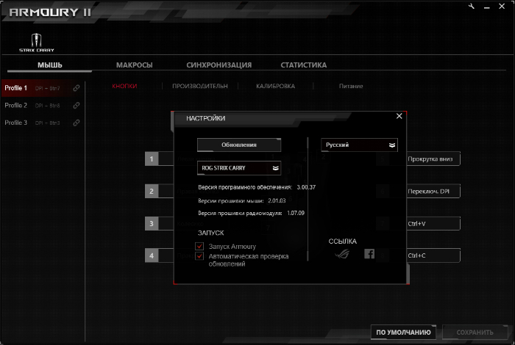Viewport: 515px width, 345px height.
Task: Open the ПРОИЗВОДИТЕЛЬН sub-tab
Action: pyautogui.click(x=199, y=86)
